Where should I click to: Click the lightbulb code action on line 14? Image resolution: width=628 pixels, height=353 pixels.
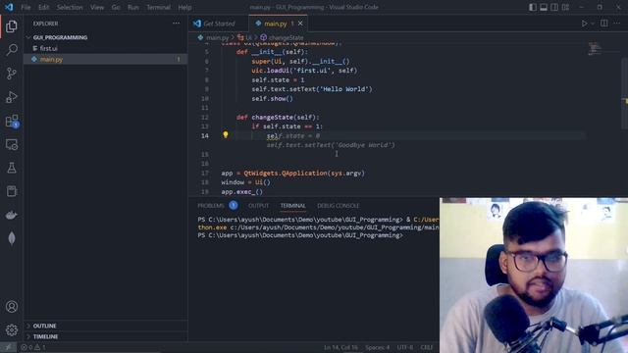[226, 135]
